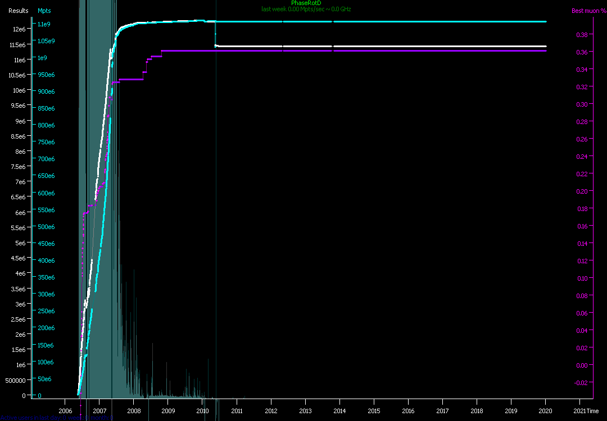Select the 2015 year marker on timeline
The width and height of the screenshot is (607, 421).
[x=374, y=411]
